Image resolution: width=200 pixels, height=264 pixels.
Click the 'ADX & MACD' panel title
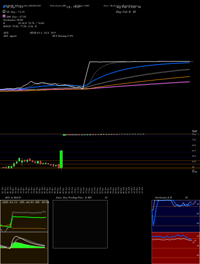(13, 198)
